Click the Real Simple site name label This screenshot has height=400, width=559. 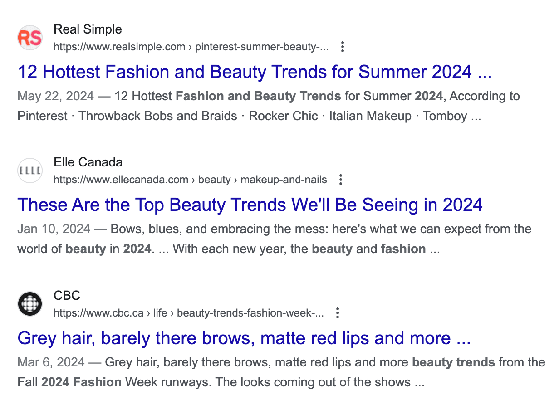pos(88,29)
